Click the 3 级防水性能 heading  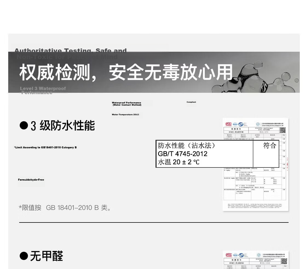point(63,126)
